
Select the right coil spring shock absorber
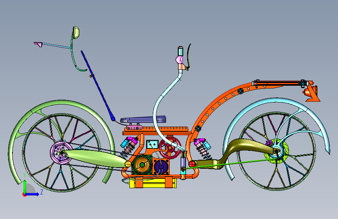203,149
